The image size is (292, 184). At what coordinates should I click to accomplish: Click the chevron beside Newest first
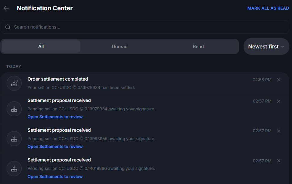tap(282, 47)
